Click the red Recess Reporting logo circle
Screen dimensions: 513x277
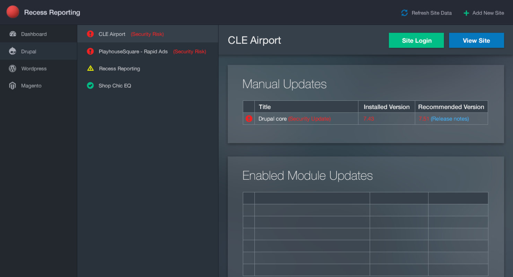13,12
